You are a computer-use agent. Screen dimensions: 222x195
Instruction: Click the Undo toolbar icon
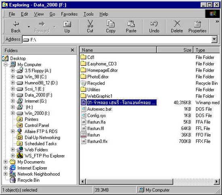click(x=154, y=24)
